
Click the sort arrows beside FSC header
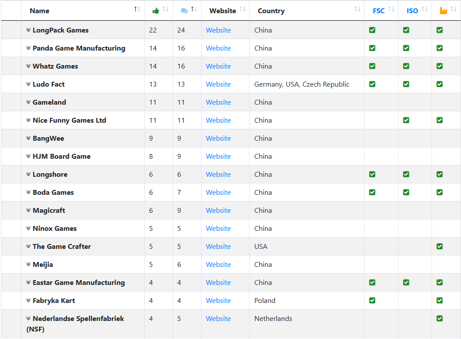click(391, 10)
